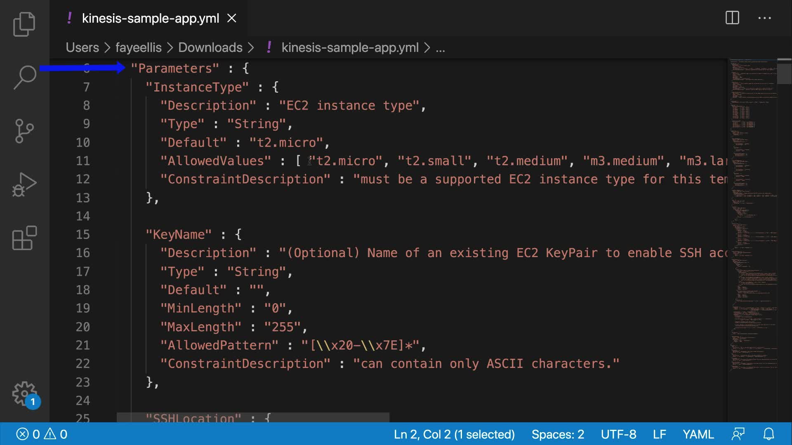The width and height of the screenshot is (792, 445).
Task: Open the Explorer view in activity bar
Action: [24, 24]
